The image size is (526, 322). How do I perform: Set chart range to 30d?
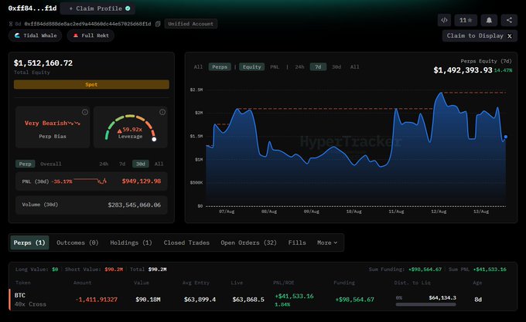point(336,67)
